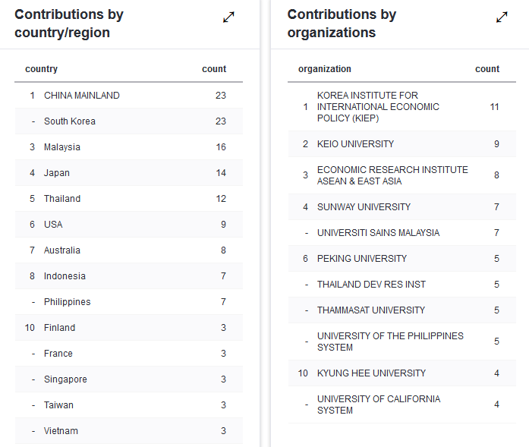Sort organization table by count header
This screenshot has width=529, height=447.
[487, 69]
